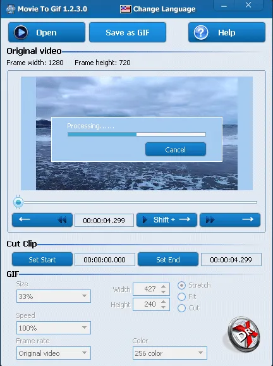Open the Help button
Screen dimensions: 273x366
pyautogui.click(x=227, y=32)
